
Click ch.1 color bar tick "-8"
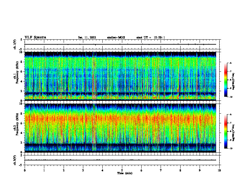tap(230, 80)
